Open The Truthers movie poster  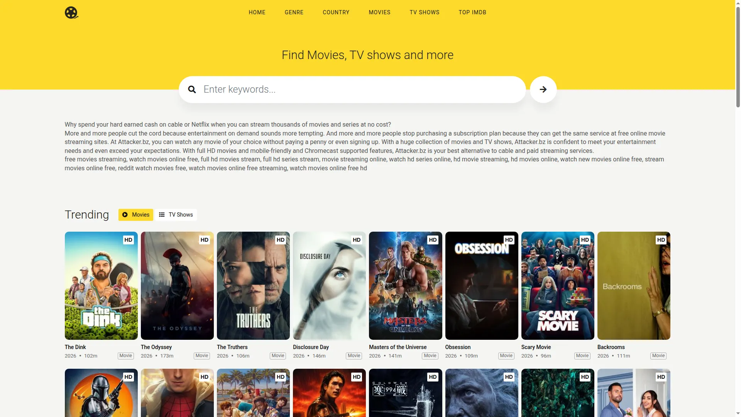pyautogui.click(x=253, y=286)
